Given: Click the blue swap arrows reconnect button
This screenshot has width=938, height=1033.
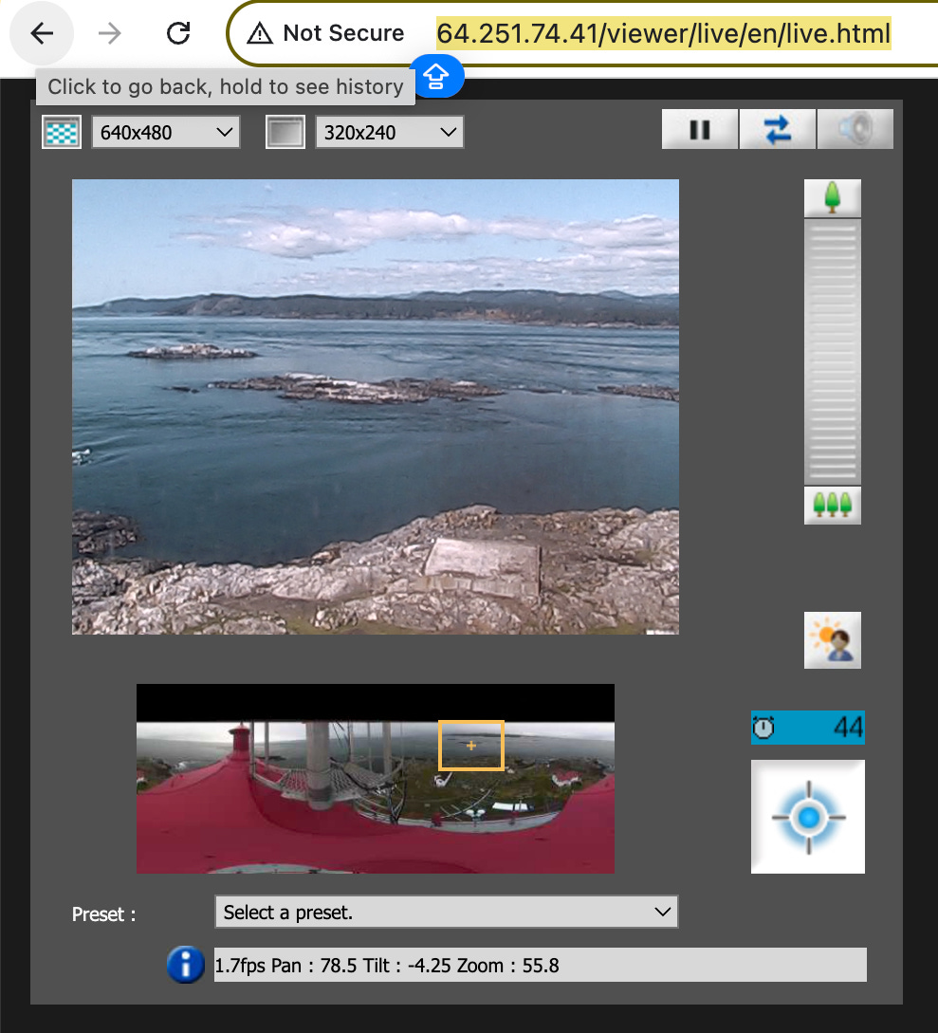Looking at the screenshot, I should (778, 129).
